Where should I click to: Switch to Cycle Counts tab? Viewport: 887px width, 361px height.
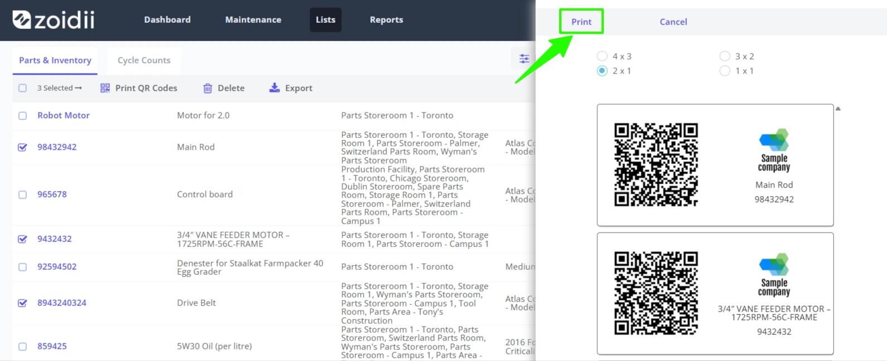pyautogui.click(x=144, y=60)
